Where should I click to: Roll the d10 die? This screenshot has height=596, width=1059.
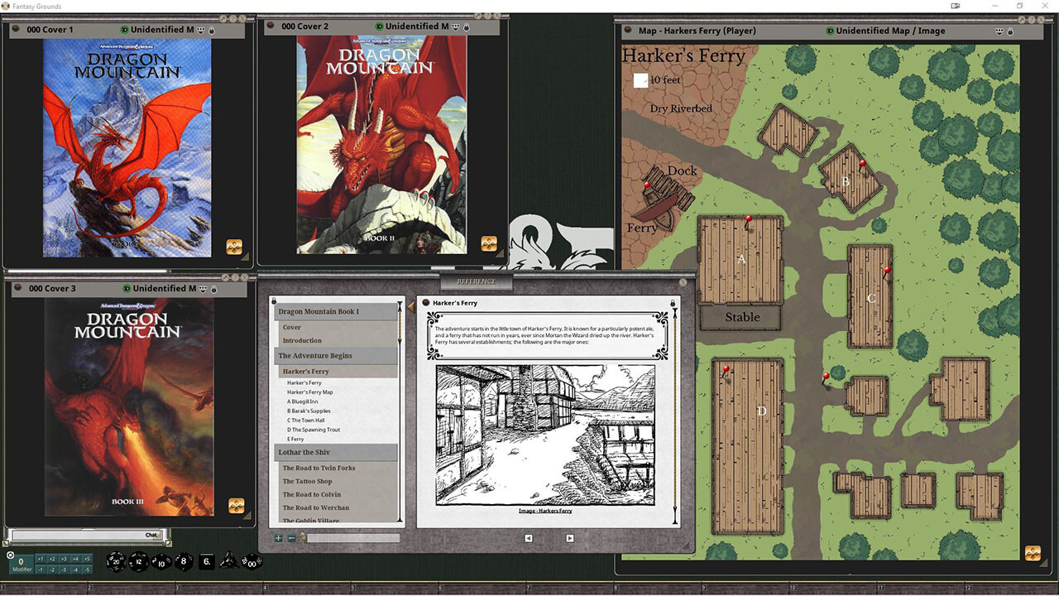[161, 562]
